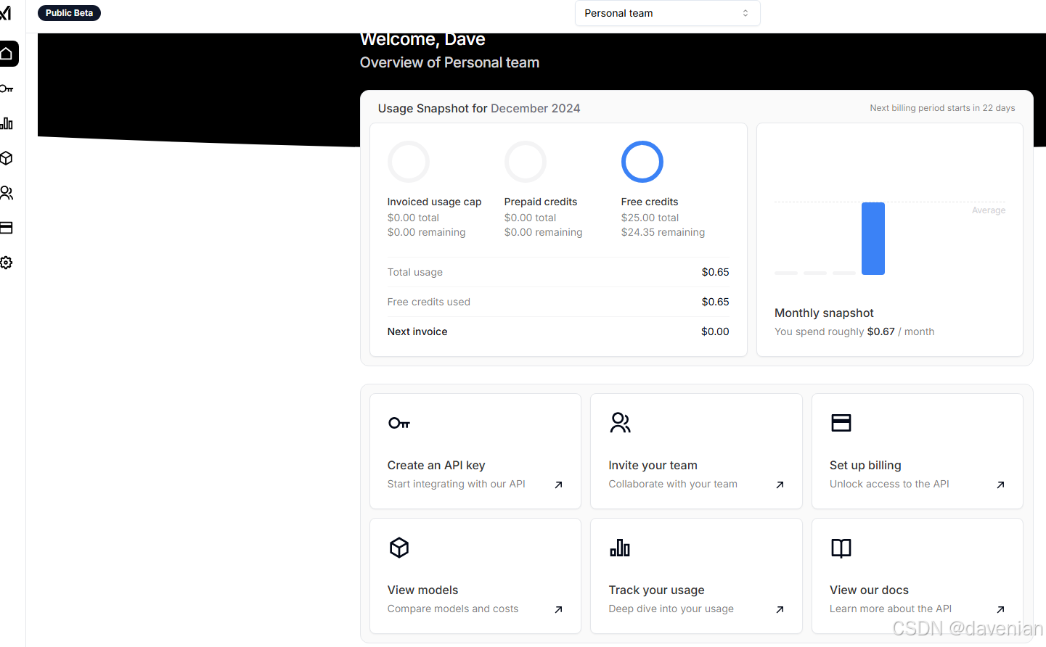Open the Home icon in the sidebar

[7, 54]
